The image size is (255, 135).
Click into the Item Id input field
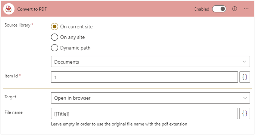pyautogui.click(x=144, y=77)
